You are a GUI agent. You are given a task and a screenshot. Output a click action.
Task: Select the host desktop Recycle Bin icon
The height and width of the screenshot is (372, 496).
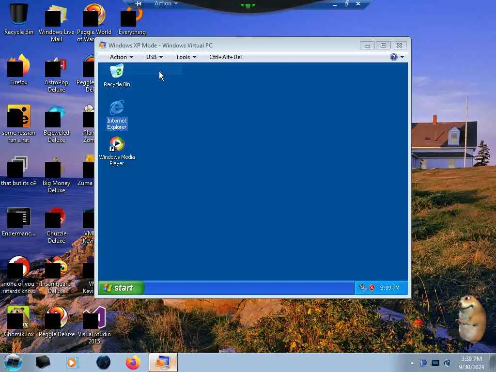point(19,19)
